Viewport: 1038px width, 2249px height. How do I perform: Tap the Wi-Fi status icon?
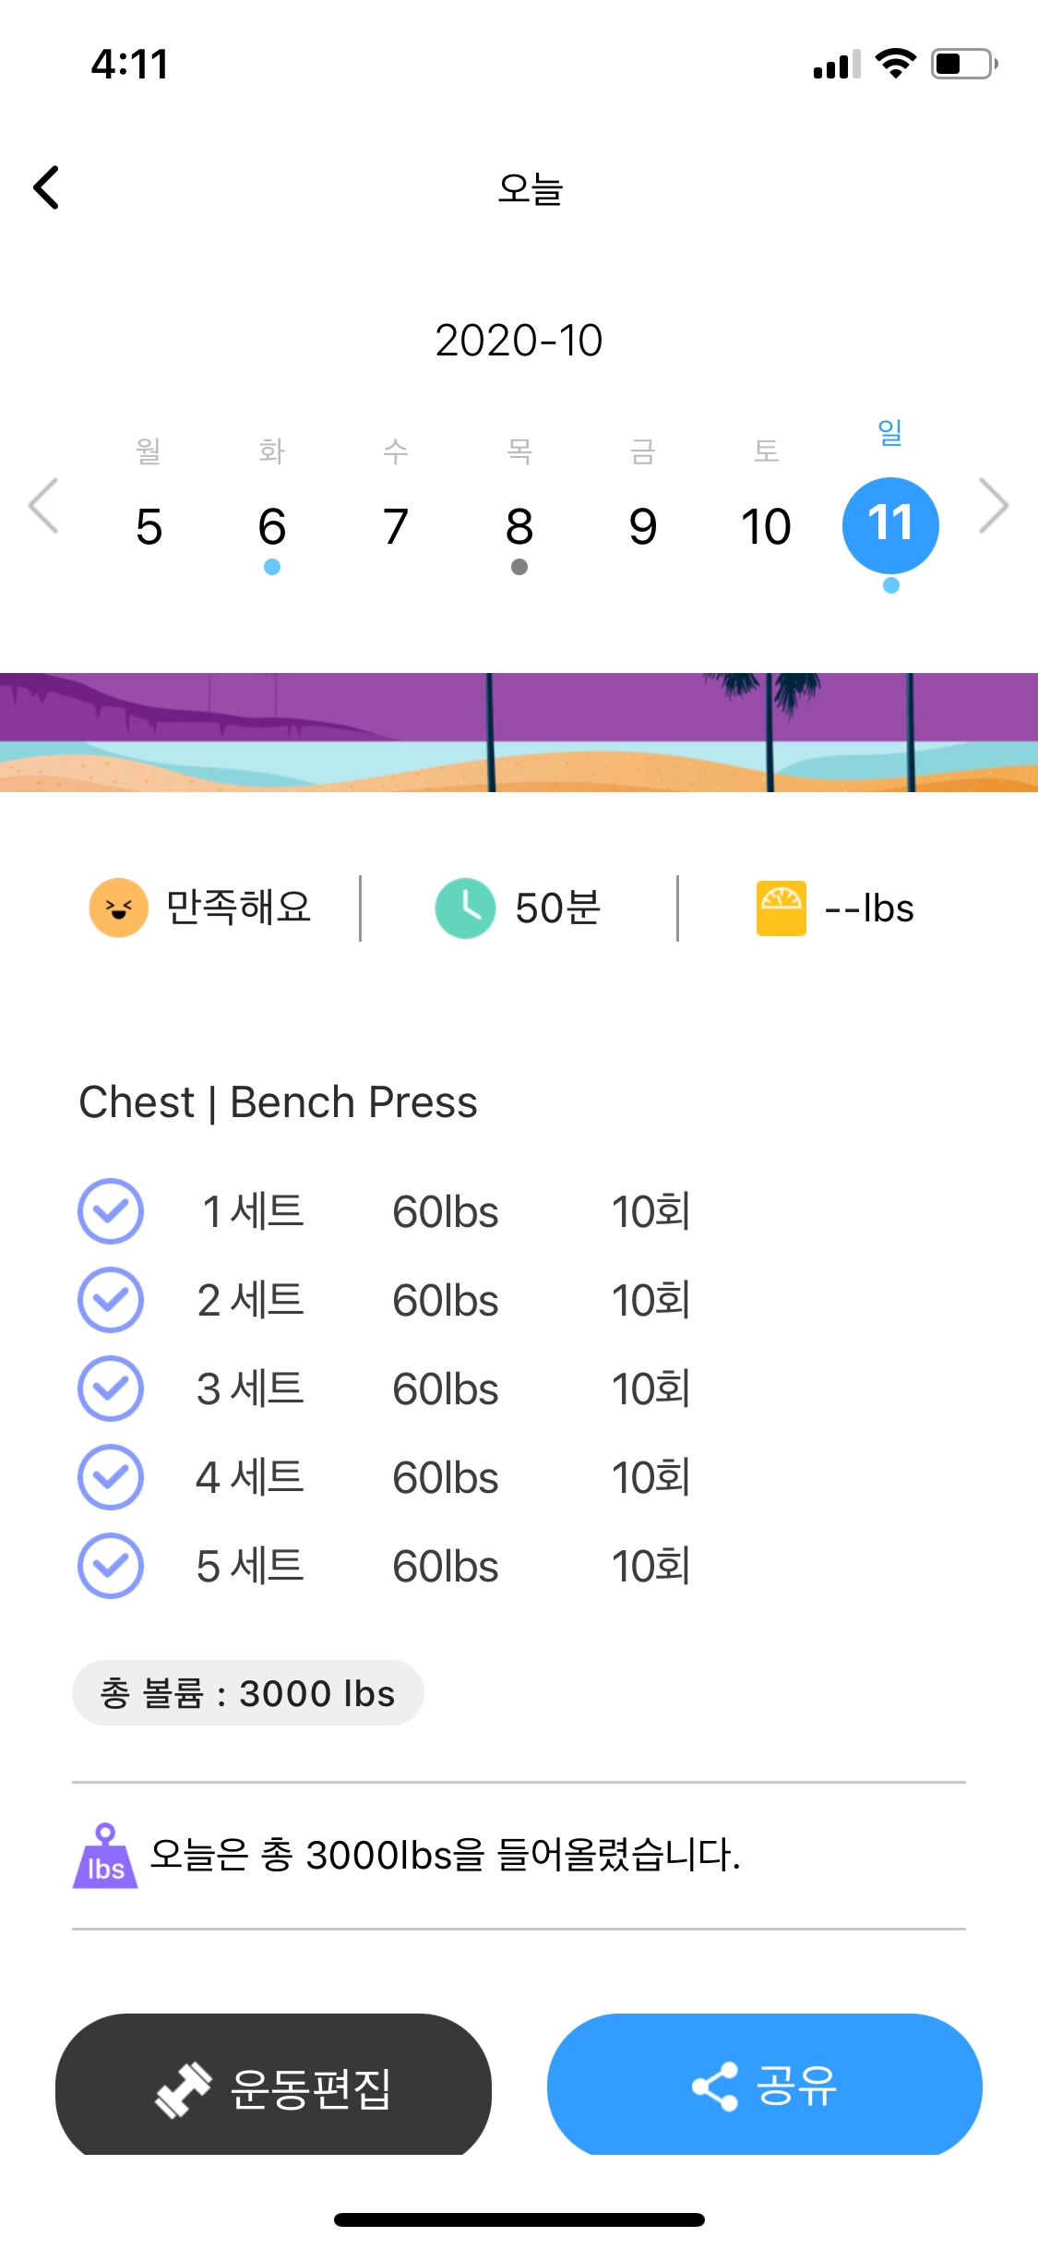click(894, 64)
